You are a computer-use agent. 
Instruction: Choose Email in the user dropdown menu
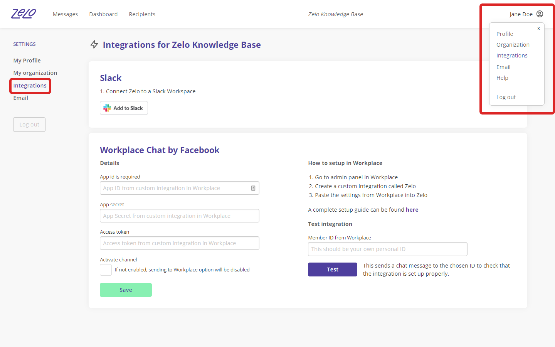tap(503, 67)
